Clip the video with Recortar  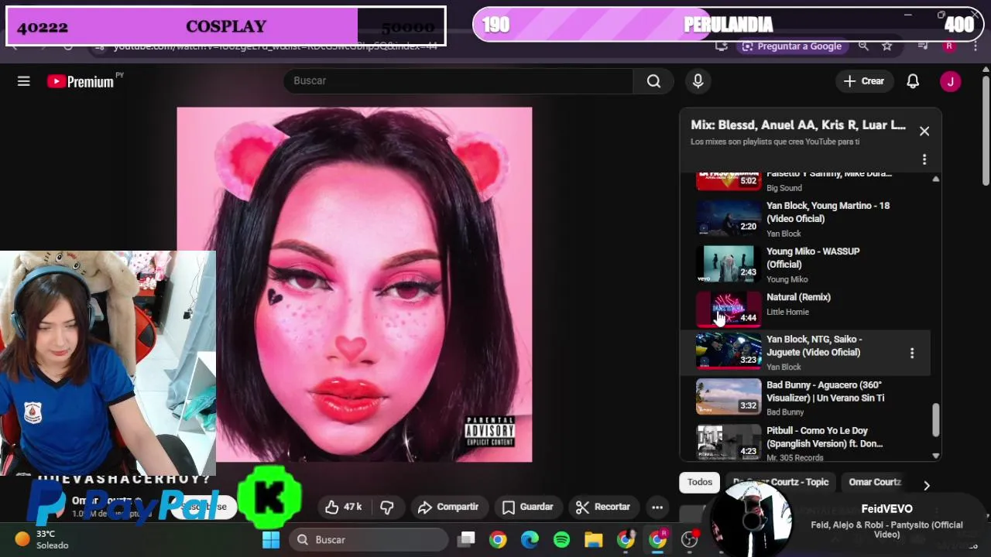coord(603,507)
